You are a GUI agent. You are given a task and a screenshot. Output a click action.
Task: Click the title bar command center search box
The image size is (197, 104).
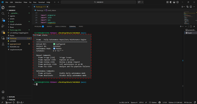point(98,2)
